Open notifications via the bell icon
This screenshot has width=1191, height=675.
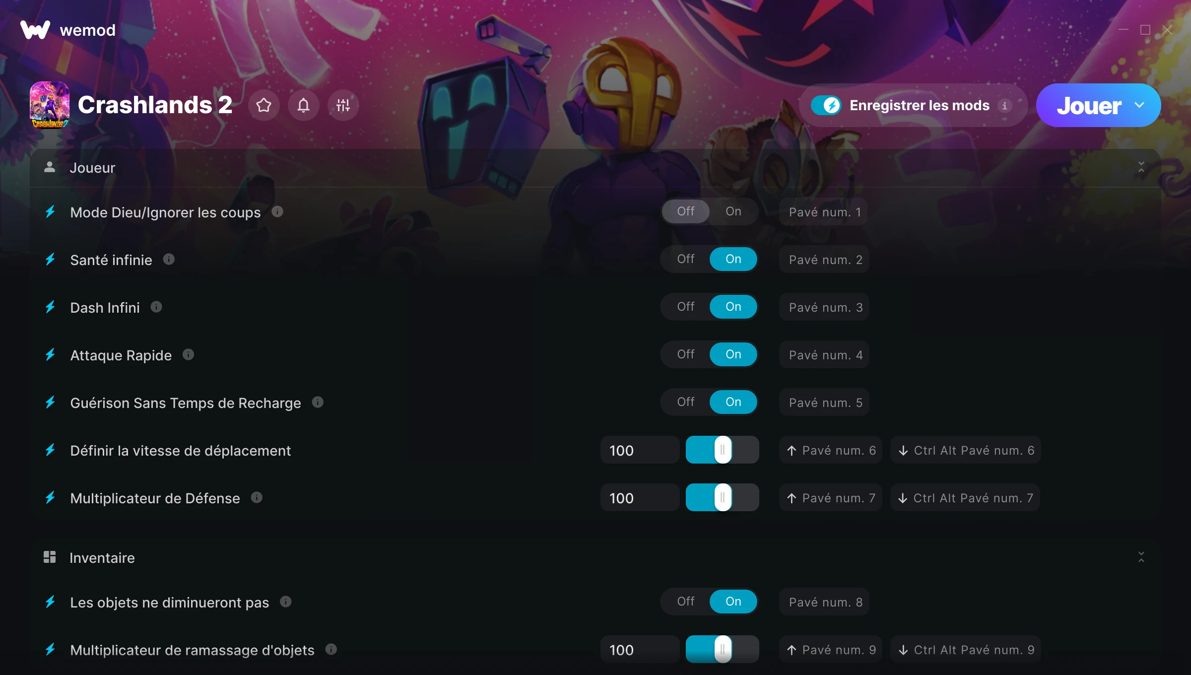click(x=304, y=105)
